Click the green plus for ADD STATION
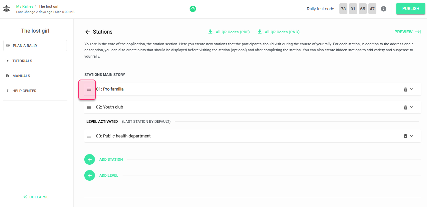The width and height of the screenshot is (427, 207). click(x=90, y=159)
